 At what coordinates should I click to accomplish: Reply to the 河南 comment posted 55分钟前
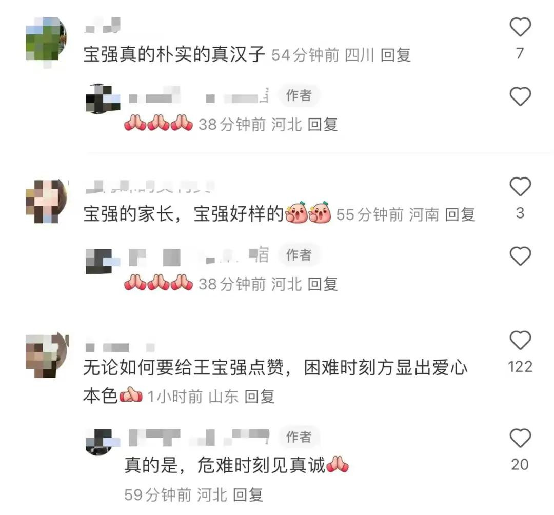pos(460,214)
